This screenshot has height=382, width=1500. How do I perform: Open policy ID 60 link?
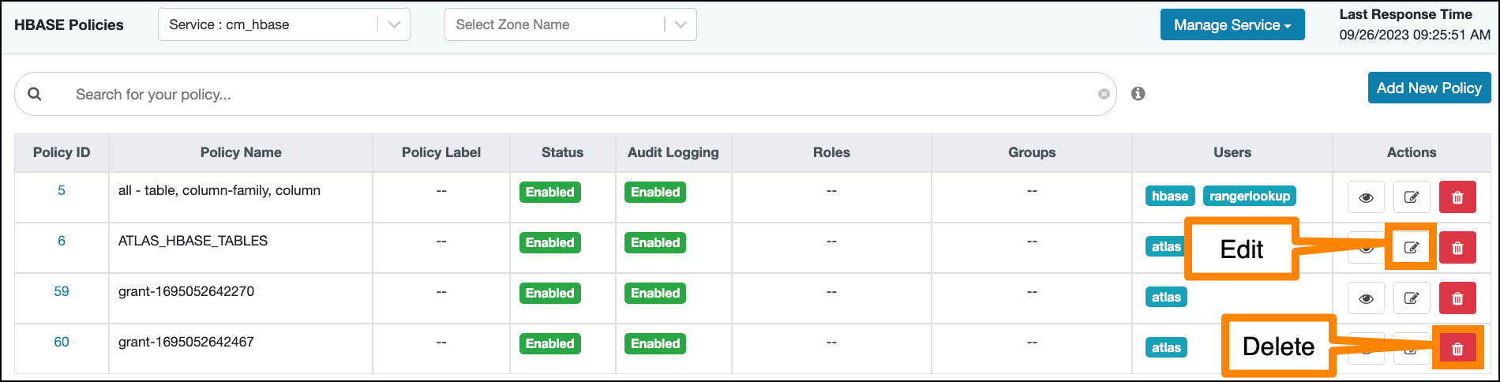62,342
